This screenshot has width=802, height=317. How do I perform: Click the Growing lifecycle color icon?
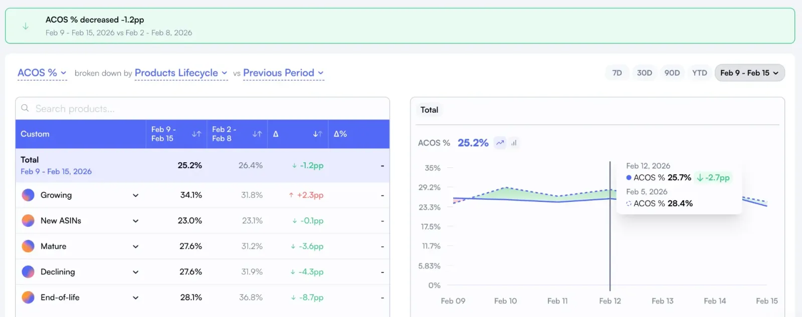(28, 195)
